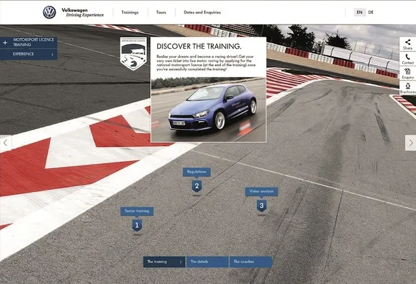Click the racing licence shield badge
This screenshot has width=416, height=284.
coord(133,53)
